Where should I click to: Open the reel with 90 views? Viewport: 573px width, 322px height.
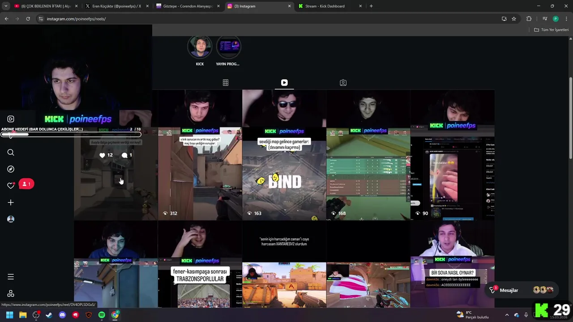pos(453,155)
